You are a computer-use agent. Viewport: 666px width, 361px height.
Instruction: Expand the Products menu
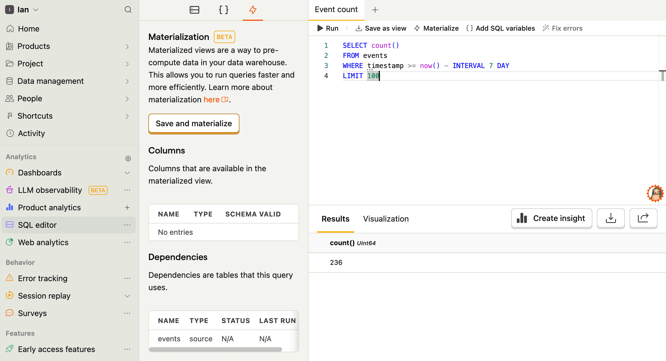(127, 46)
